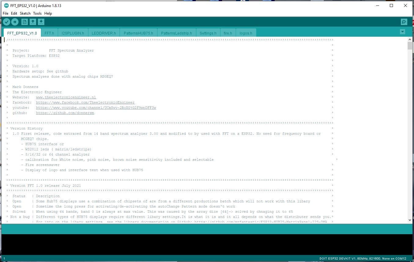Select the LEDDRIVER.h tab
This screenshot has width=414, height=262.
(x=104, y=33)
